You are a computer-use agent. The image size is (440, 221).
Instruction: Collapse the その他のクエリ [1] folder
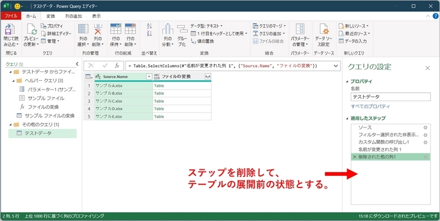10,124
